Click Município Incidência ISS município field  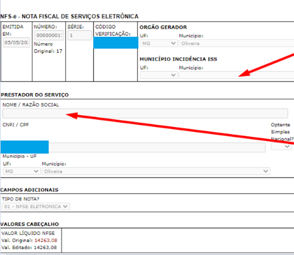tap(236, 75)
